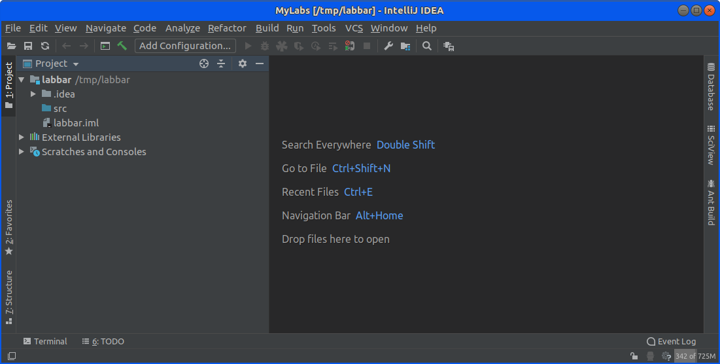Image resolution: width=720 pixels, height=364 pixels.
Task: Open the View menu
Action: pos(65,28)
